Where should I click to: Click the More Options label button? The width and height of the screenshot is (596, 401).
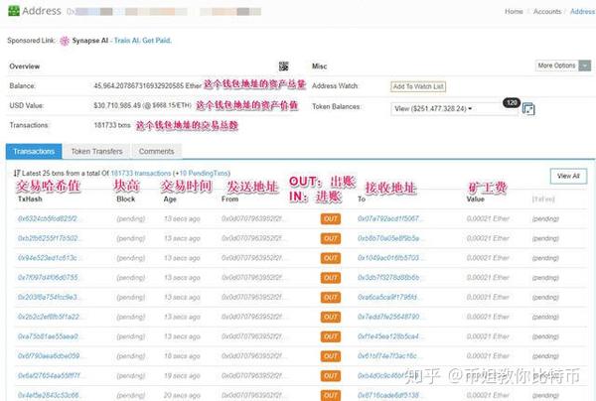[x=557, y=66]
